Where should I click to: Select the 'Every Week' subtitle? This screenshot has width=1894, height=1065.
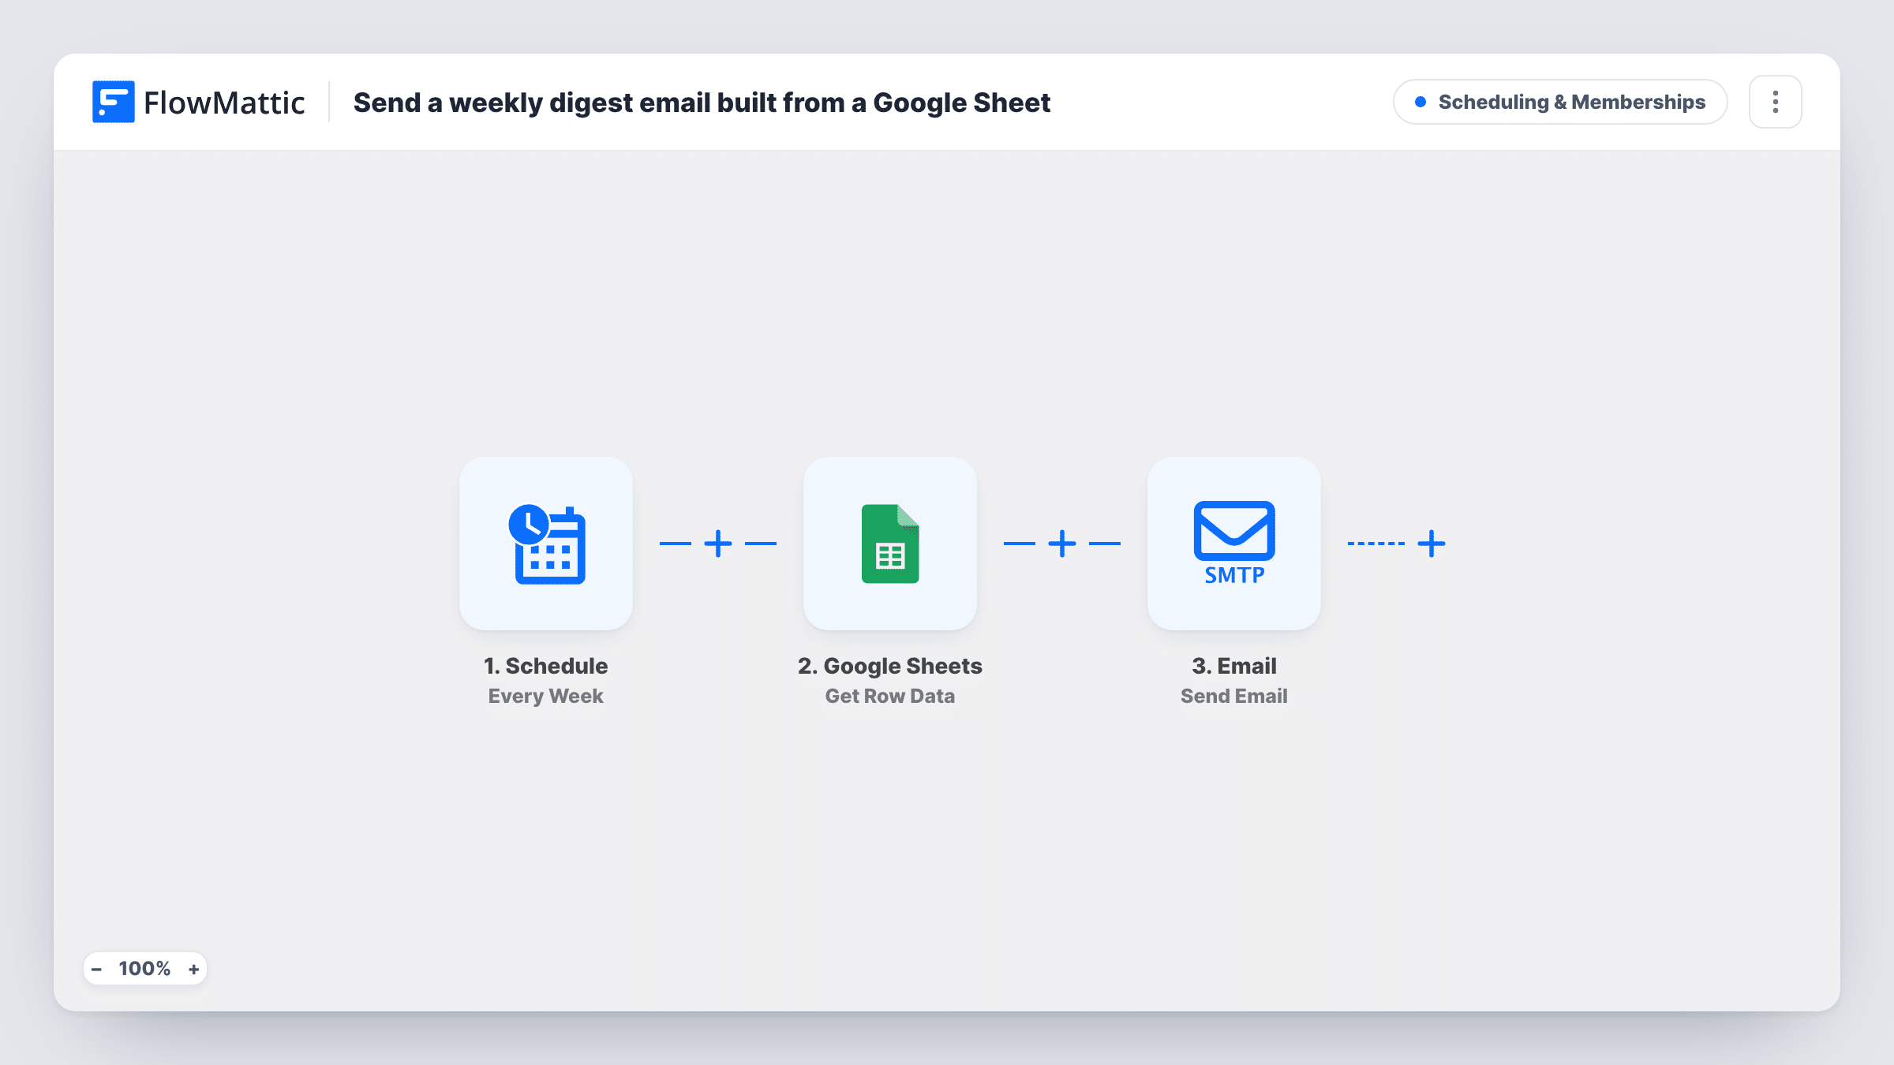546,696
